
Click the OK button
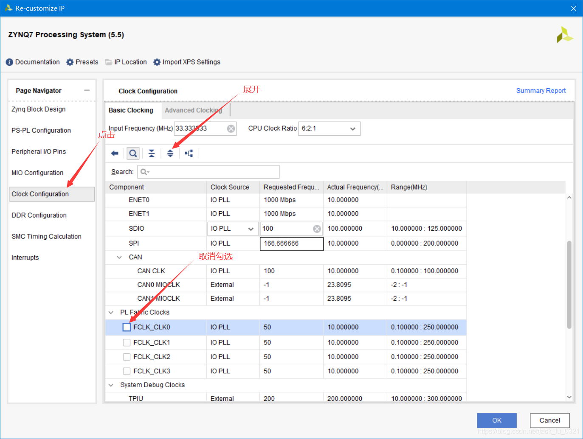tap(497, 420)
